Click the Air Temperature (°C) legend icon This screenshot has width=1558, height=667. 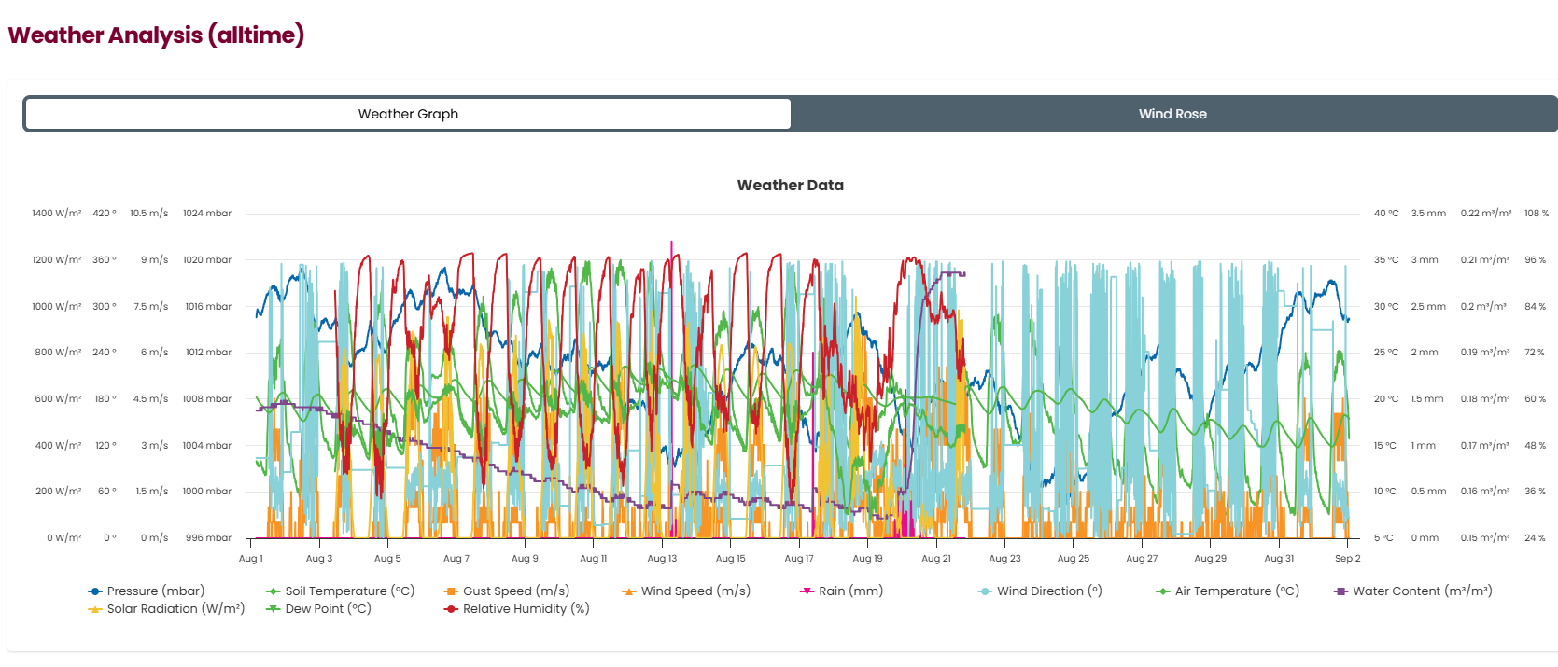[1163, 591]
